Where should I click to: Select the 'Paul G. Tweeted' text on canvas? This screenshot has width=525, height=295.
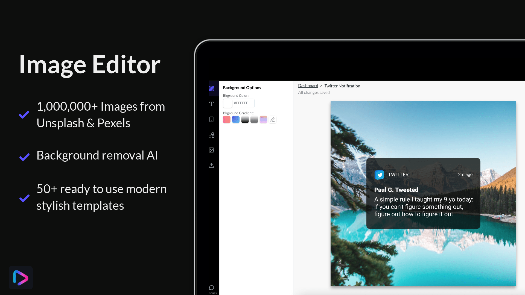click(x=396, y=190)
